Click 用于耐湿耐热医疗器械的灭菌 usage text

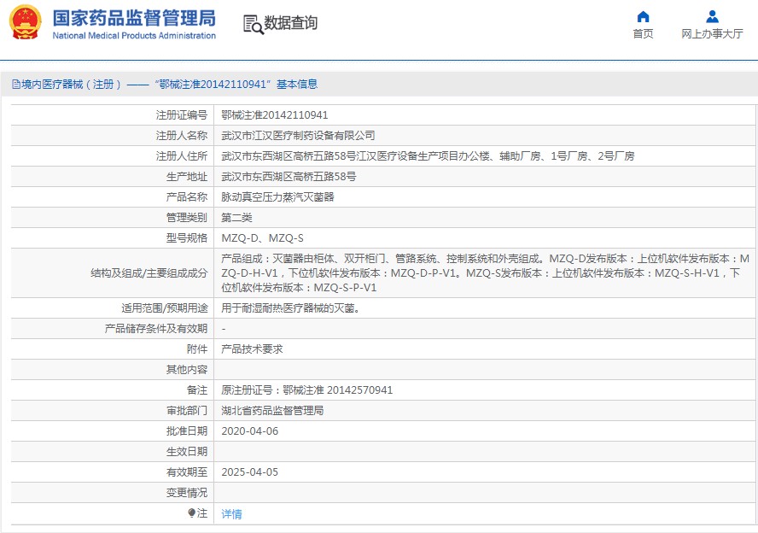[x=291, y=308]
